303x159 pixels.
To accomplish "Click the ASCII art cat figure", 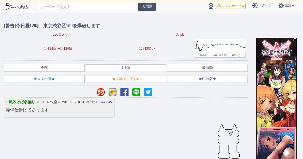I will click(229, 141).
